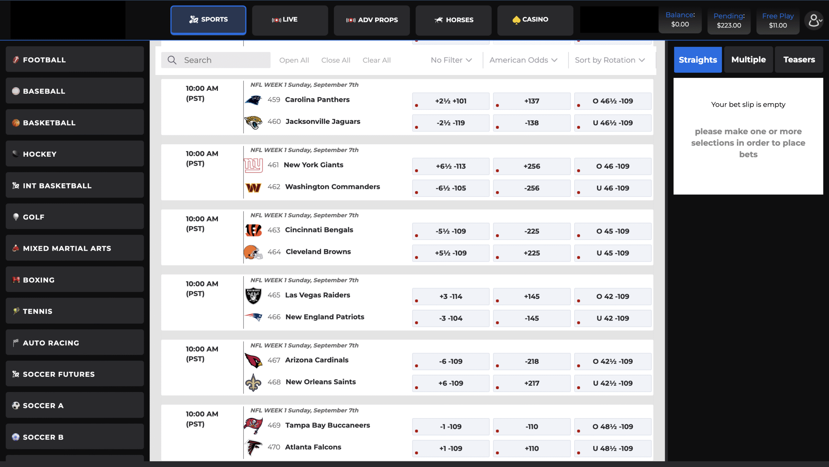This screenshot has width=829, height=467.
Task: Expand the American Odds format dropdown
Action: click(x=523, y=60)
